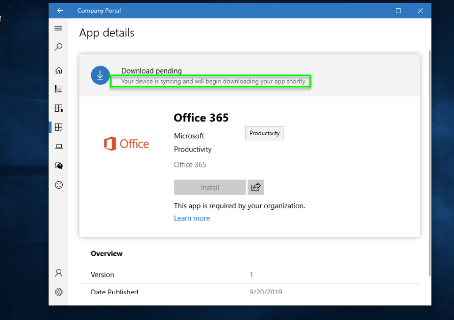Click the 'App details' page heading
The width and height of the screenshot is (454, 320).
tap(107, 33)
